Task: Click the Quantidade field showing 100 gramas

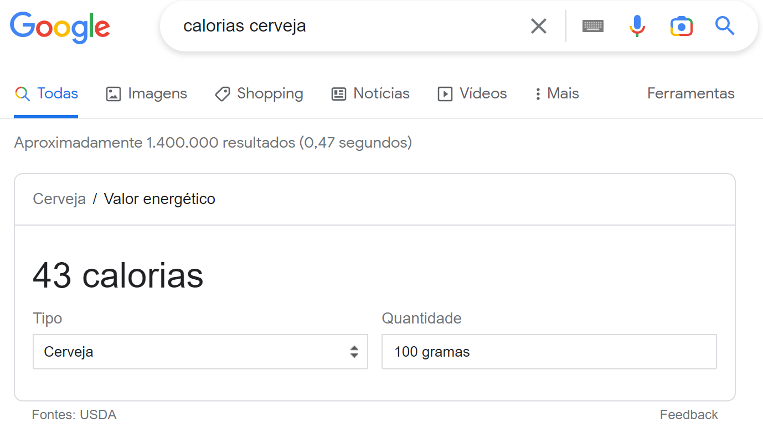Action: tap(549, 352)
